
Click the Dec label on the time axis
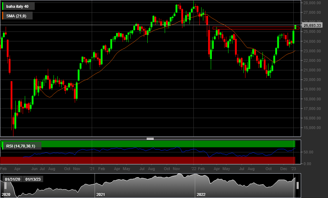[x=284, y=169]
